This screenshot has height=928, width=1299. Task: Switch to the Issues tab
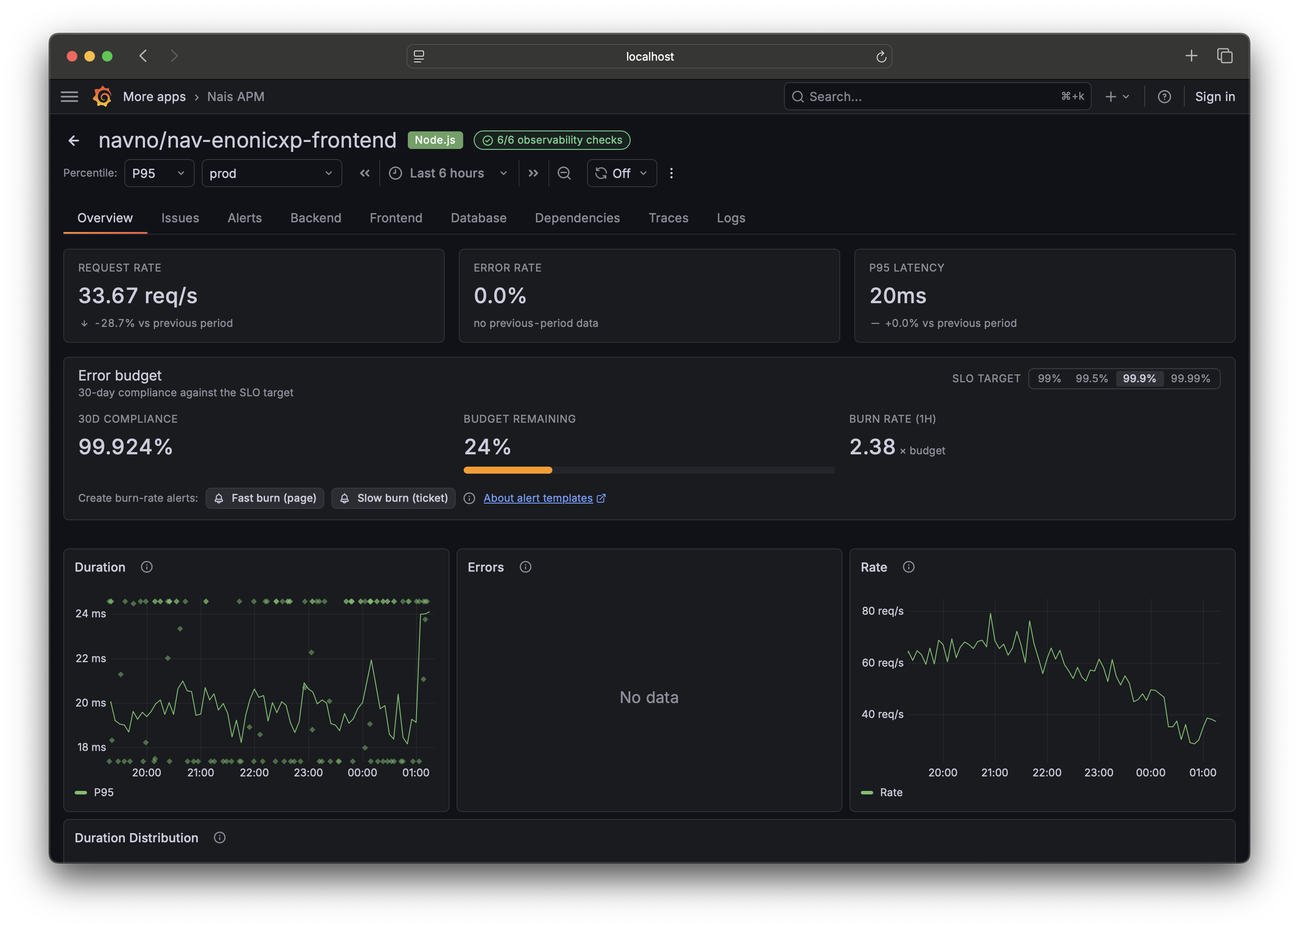click(180, 217)
